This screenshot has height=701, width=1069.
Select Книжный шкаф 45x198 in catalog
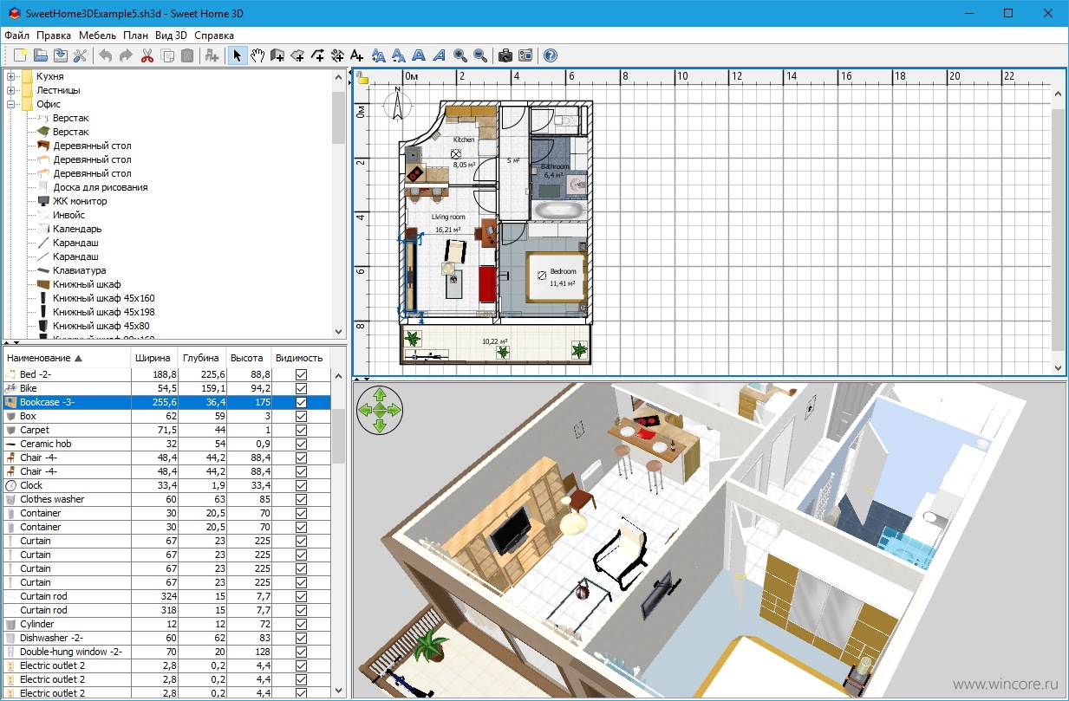click(103, 312)
